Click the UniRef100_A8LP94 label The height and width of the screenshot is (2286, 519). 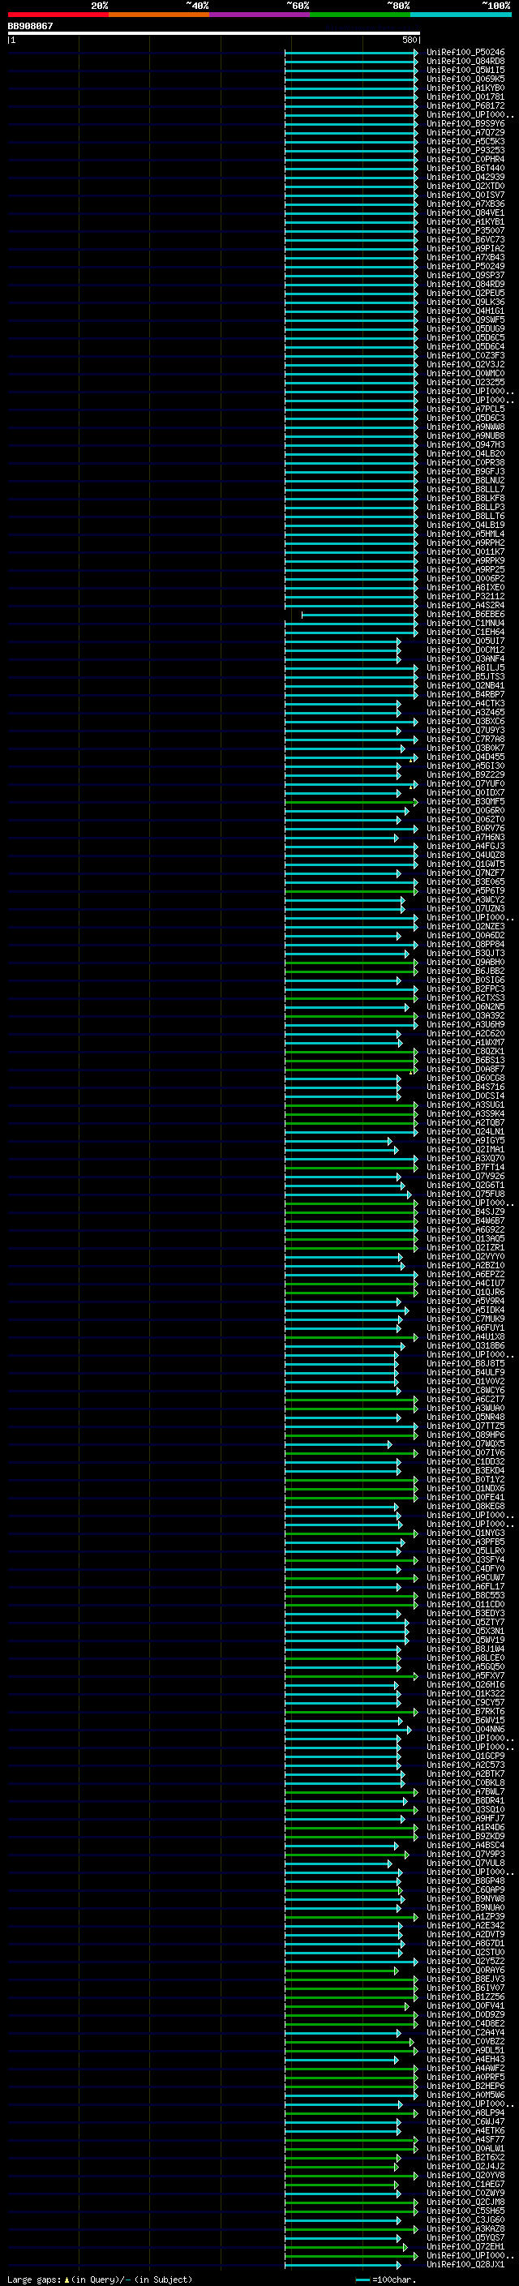[x=465, y=2113]
